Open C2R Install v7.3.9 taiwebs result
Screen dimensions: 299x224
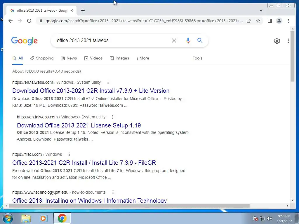pos(91,91)
